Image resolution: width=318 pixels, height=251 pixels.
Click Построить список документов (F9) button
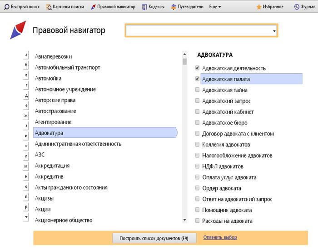[154, 238]
